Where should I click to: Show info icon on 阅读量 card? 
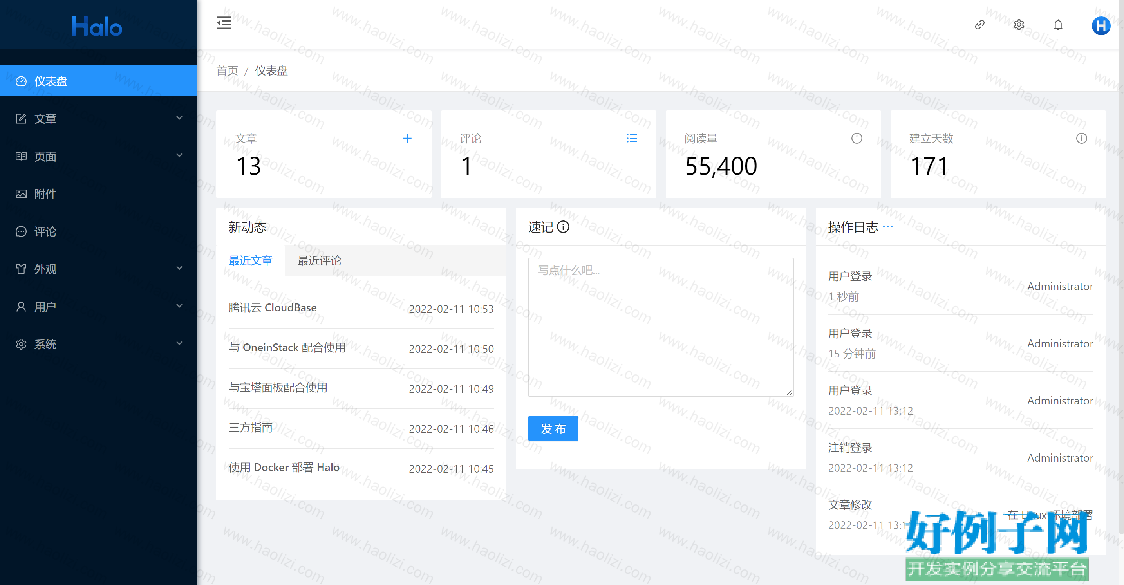click(x=857, y=138)
